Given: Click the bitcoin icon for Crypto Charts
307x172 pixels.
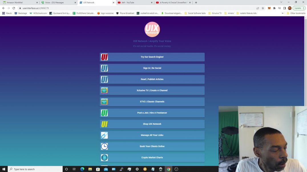Looking at the screenshot, I should pyautogui.click(x=104, y=157).
